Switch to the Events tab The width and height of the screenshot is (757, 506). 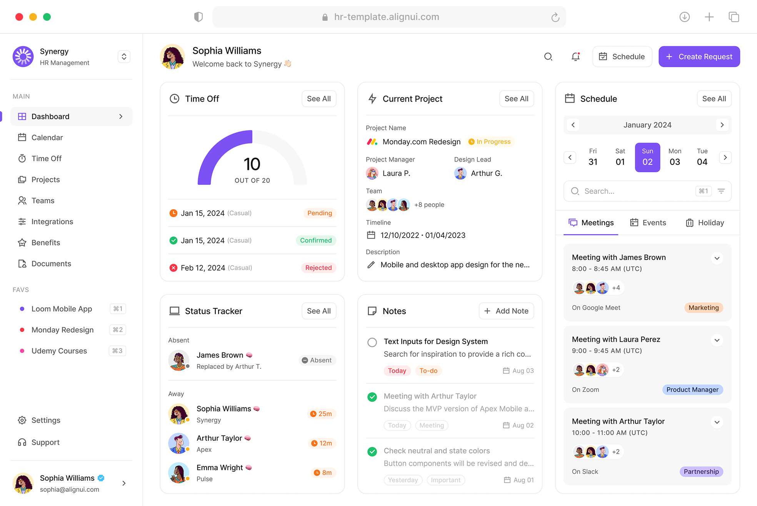pos(648,223)
